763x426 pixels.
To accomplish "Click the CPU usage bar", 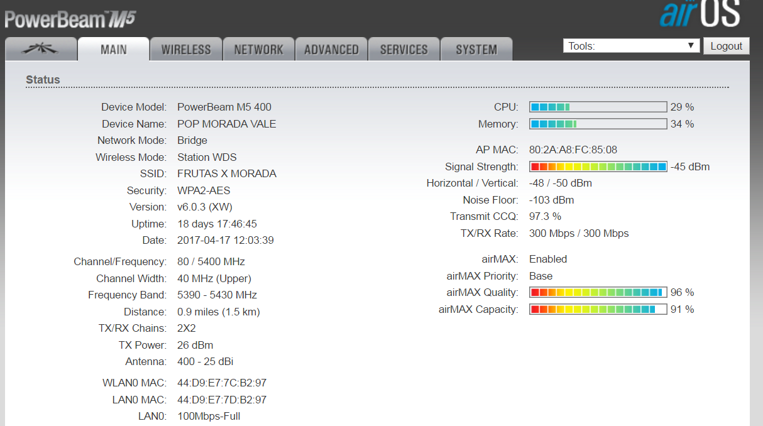I will click(x=598, y=107).
